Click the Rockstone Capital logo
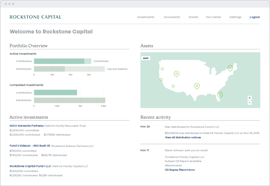Viewport: 270px width, 186px height. pyautogui.click(x=35, y=17)
